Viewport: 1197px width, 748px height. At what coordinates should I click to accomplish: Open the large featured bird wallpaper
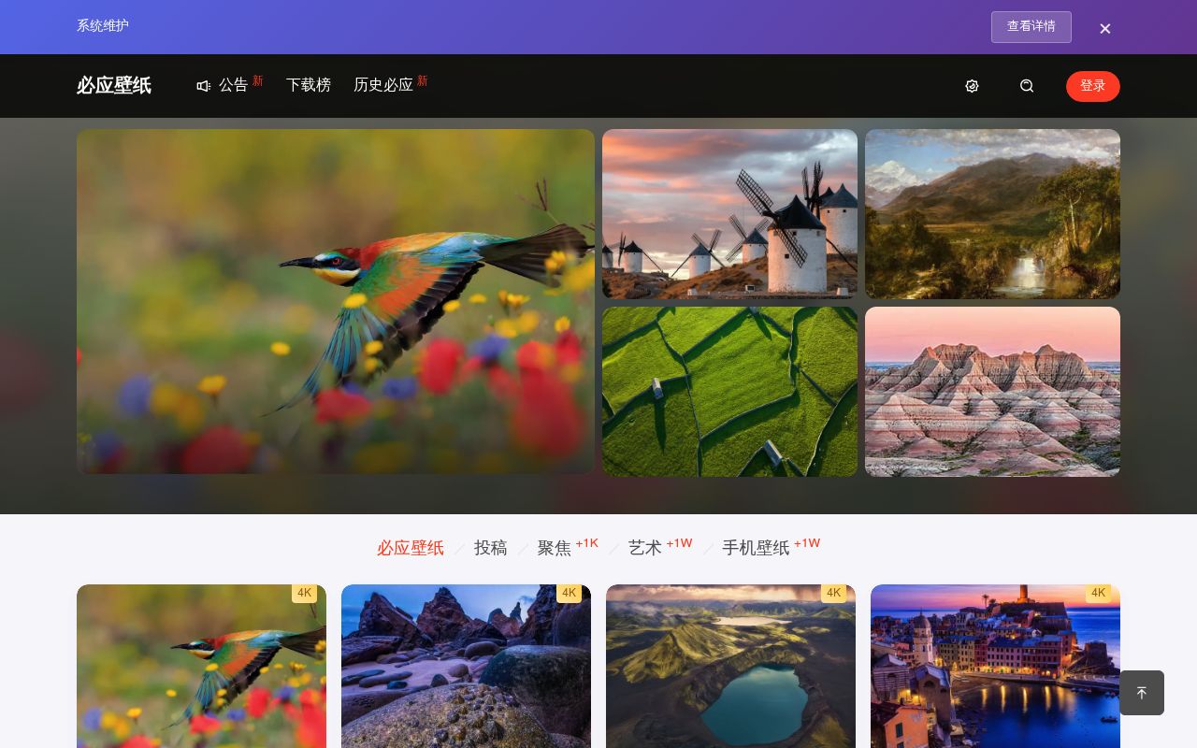click(336, 301)
